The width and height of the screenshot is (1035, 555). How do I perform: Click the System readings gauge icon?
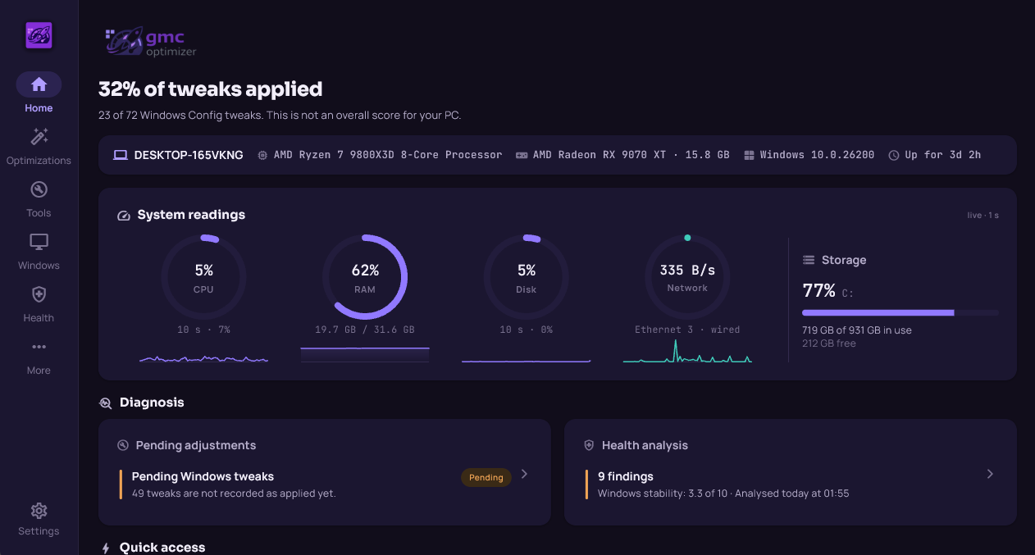tap(124, 216)
